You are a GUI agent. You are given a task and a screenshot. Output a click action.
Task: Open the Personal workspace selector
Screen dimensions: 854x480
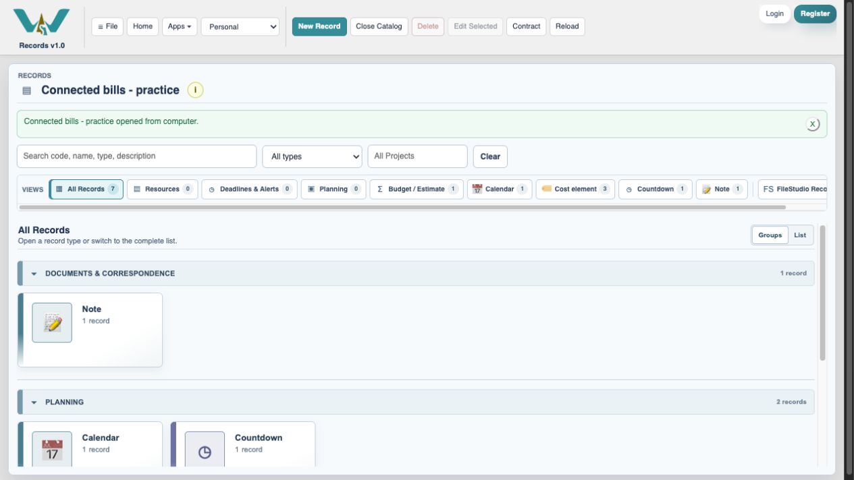[x=240, y=27]
